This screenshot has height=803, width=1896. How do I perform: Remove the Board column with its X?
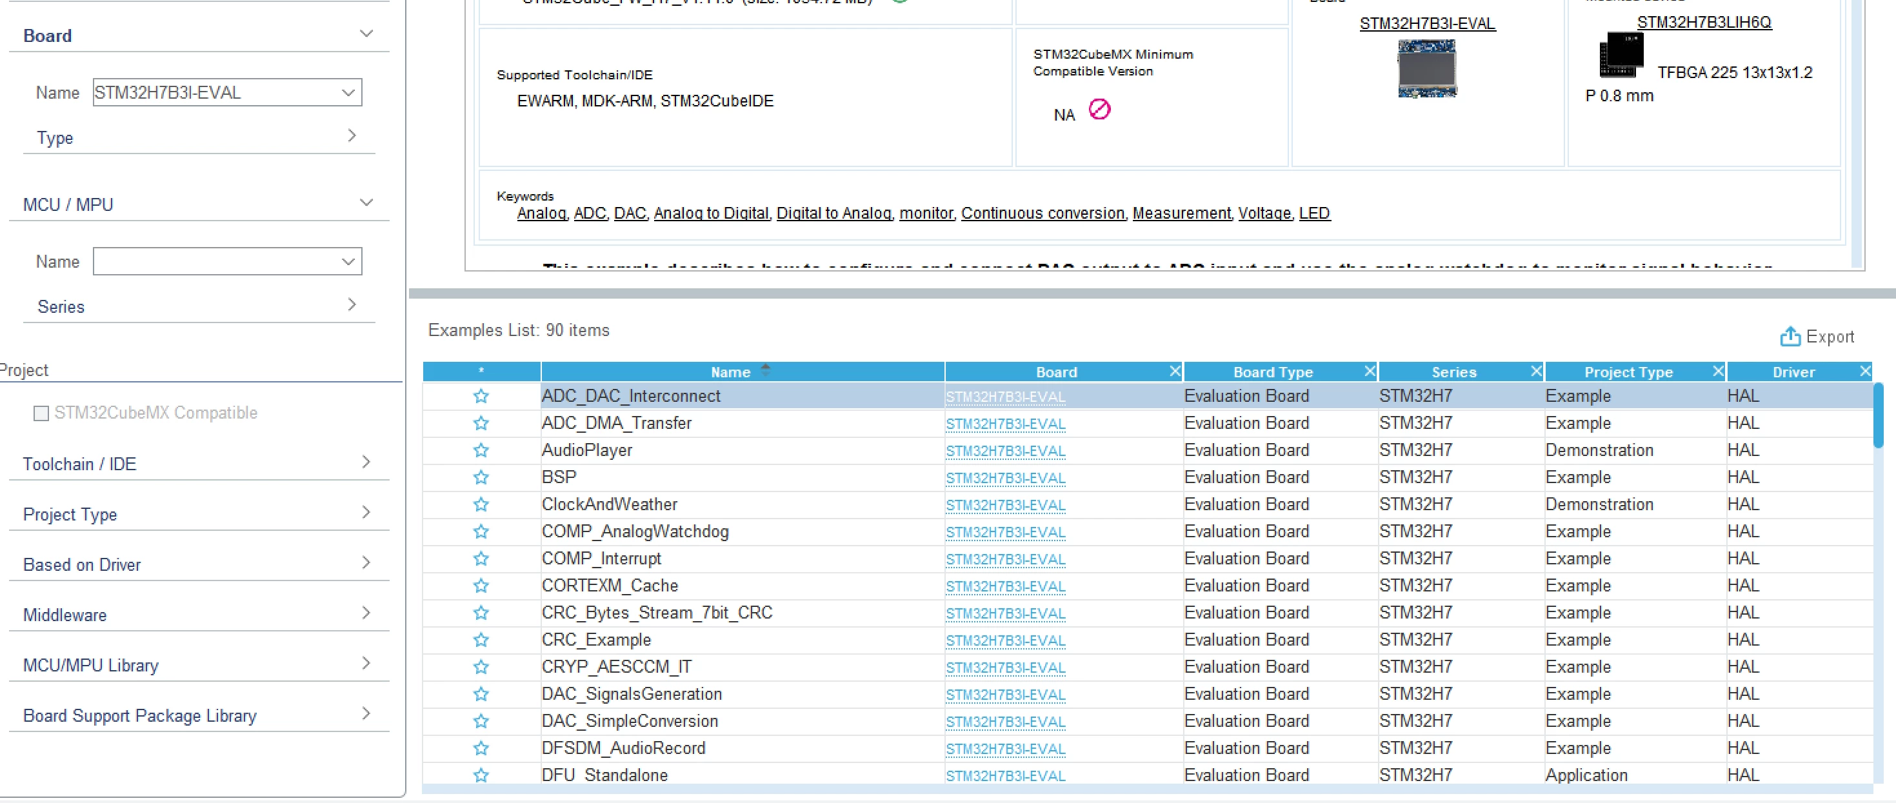(1175, 371)
